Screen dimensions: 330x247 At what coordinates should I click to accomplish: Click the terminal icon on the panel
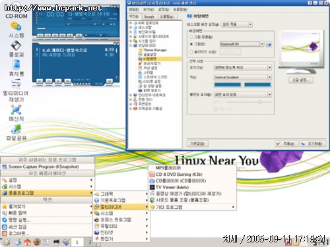(56, 242)
